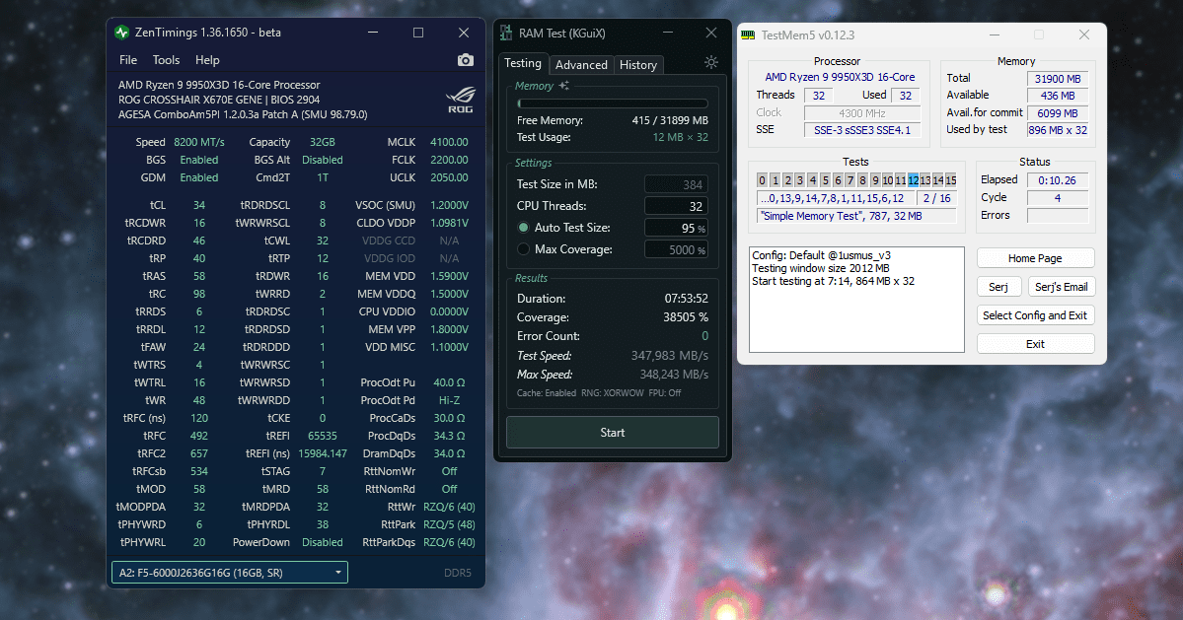1183x620 pixels.
Task: Open the A2: F5-6000J2636G16G module dropdown
Action: click(x=229, y=573)
